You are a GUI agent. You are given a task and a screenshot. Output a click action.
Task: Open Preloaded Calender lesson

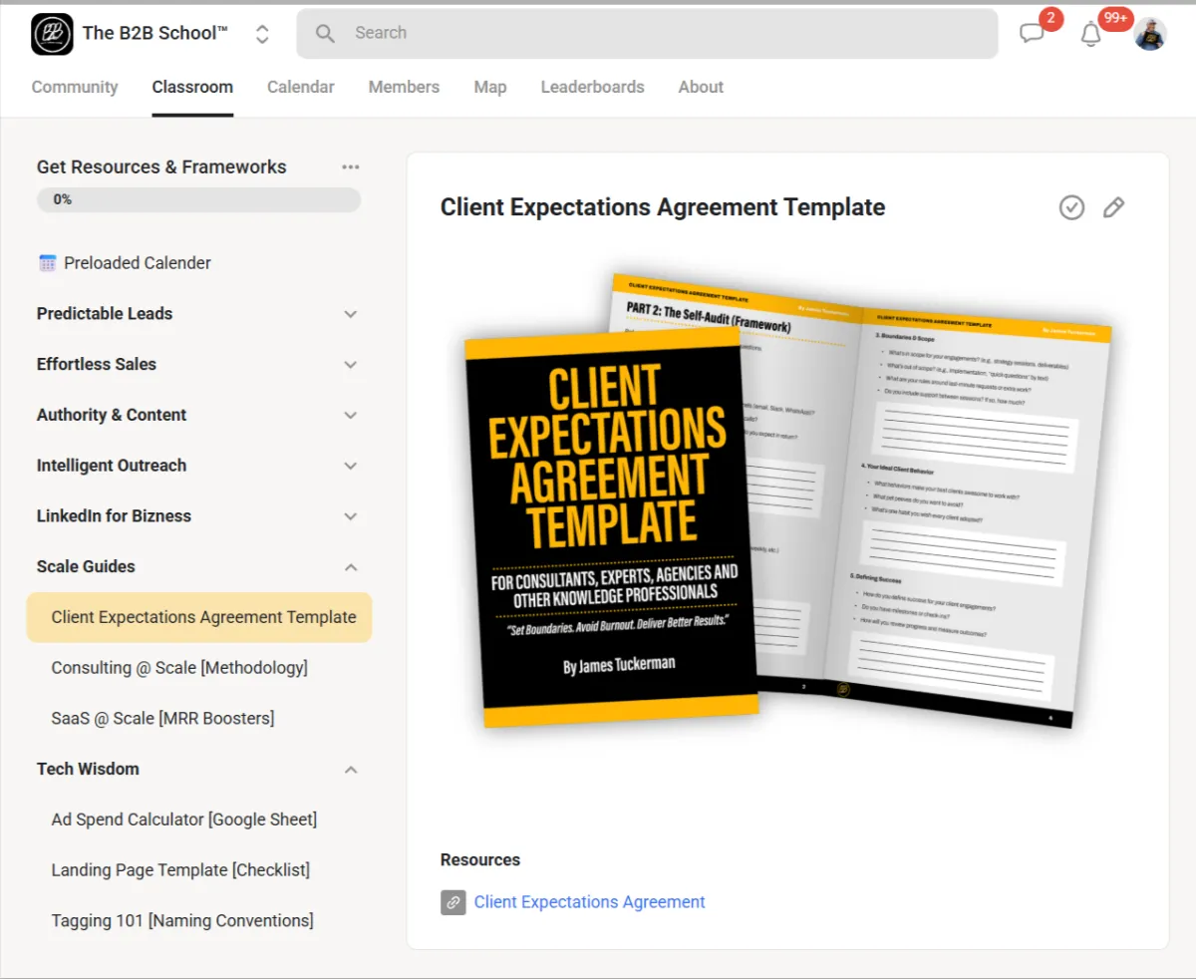[138, 263]
